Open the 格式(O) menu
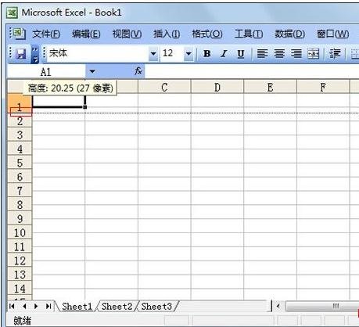Image resolution: width=359 pixels, height=327 pixels. tap(207, 34)
